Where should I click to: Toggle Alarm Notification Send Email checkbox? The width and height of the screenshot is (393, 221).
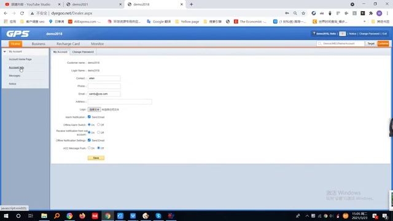[89, 117]
